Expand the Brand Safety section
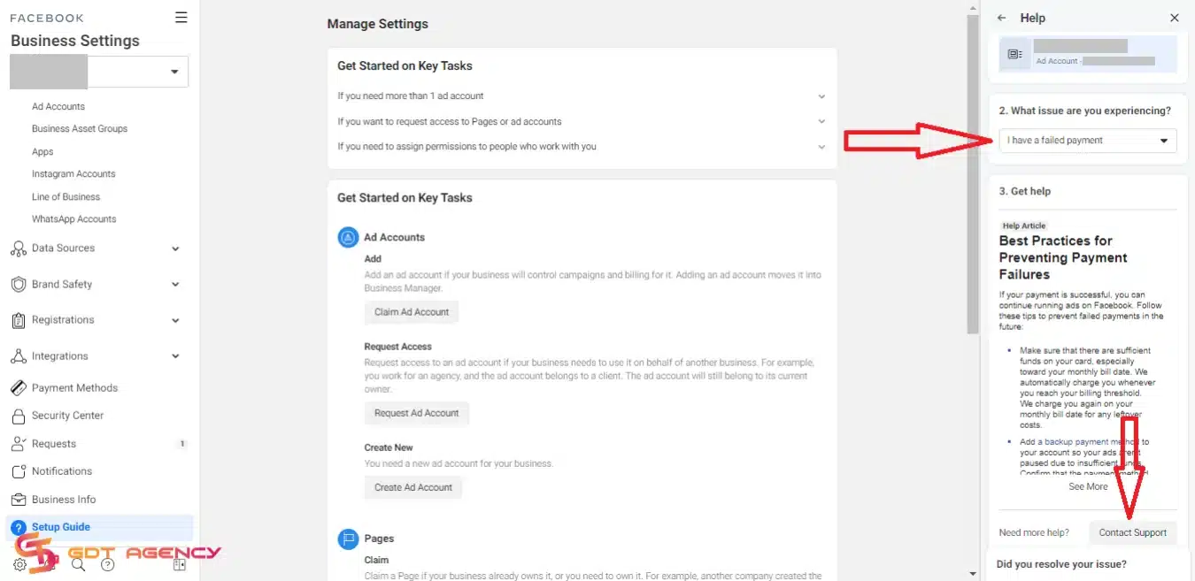This screenshot has width=1195, height=581. coord(175,285)
